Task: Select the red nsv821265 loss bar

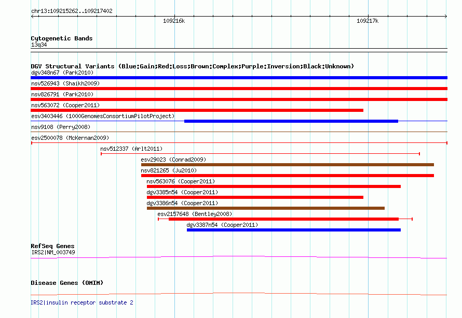Action: coord(288,176)
